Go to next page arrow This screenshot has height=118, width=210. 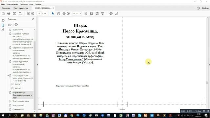pos(33,13)
